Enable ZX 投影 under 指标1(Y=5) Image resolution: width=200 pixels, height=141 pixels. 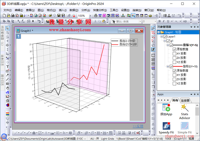174,58
